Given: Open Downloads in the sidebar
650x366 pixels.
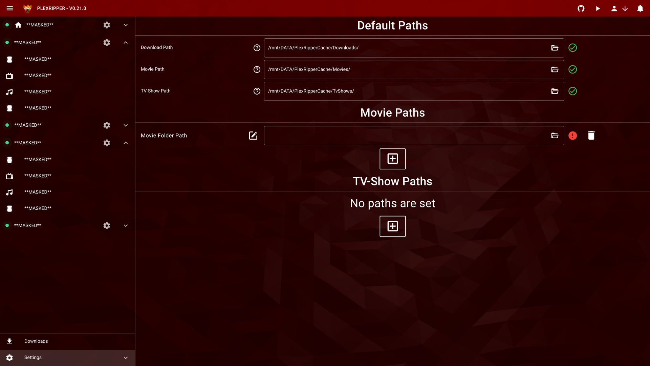Looking at the screenshot, I should click(x=36, y=341).
